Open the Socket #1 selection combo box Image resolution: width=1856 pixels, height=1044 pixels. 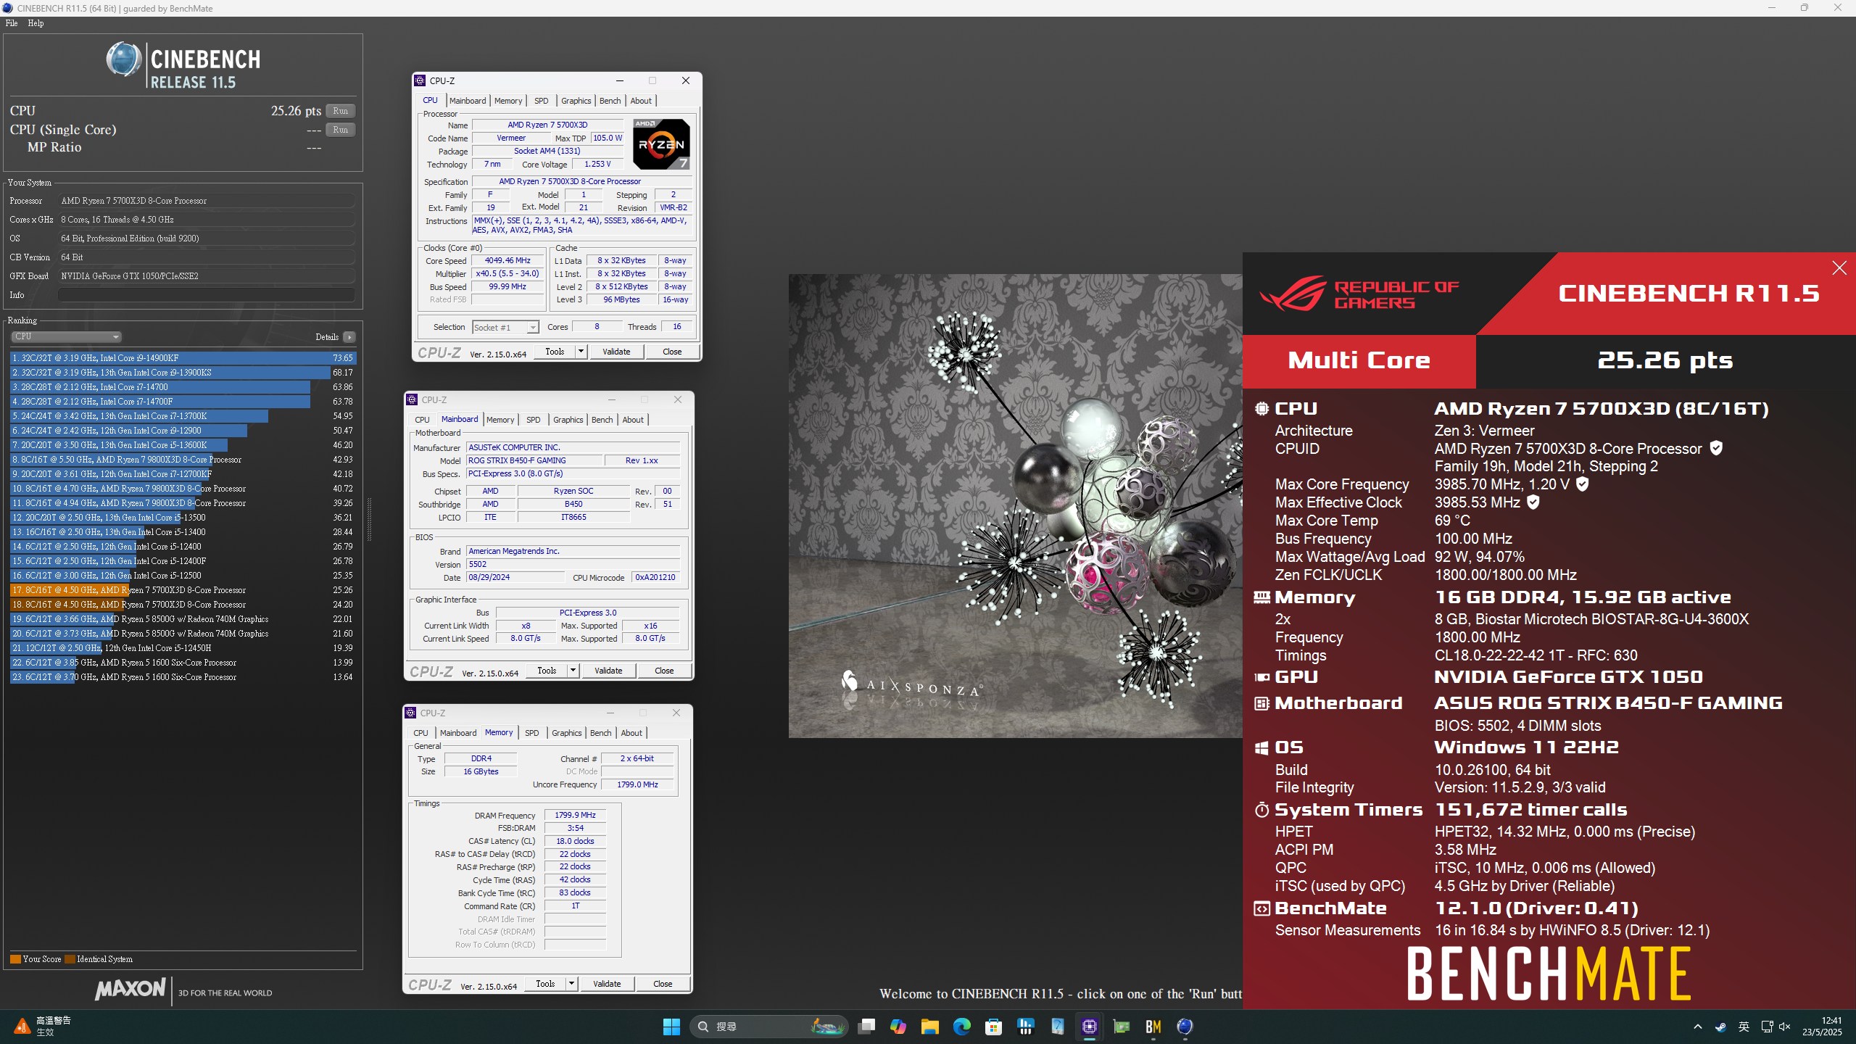[505, 328]
